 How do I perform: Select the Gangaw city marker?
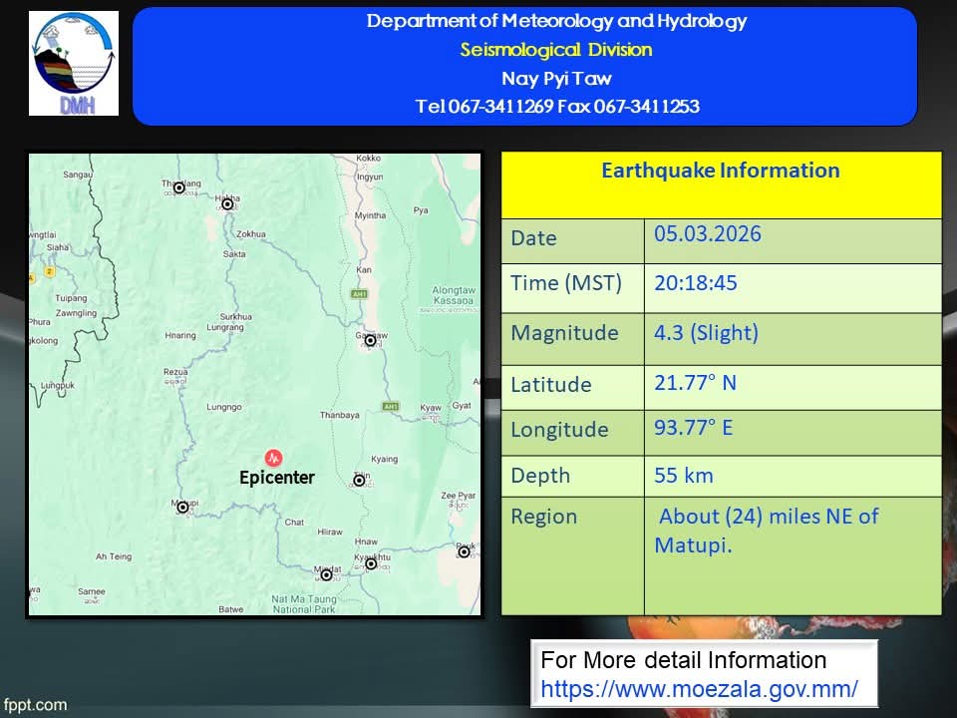pyautogui.click(x=370, y=340)
